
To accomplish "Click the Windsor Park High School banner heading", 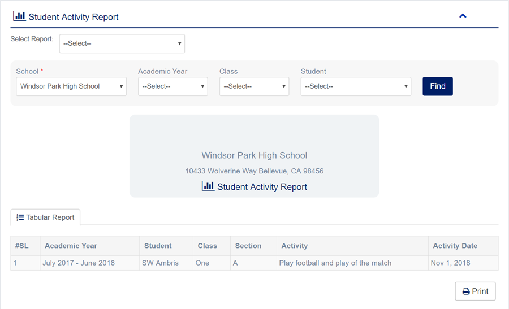I will pyautogui.click(x=254, y=155).
